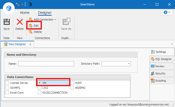Open the SQL Designer side tab
The height and width of the screenshot is (107, 175).
click(162, 59)
